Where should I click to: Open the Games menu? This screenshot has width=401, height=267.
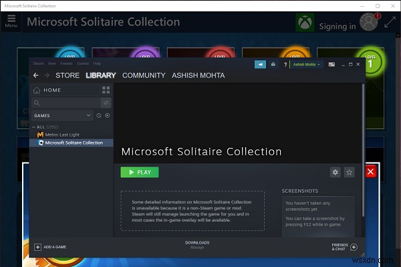pyautogui.click(x=83, y=64)
